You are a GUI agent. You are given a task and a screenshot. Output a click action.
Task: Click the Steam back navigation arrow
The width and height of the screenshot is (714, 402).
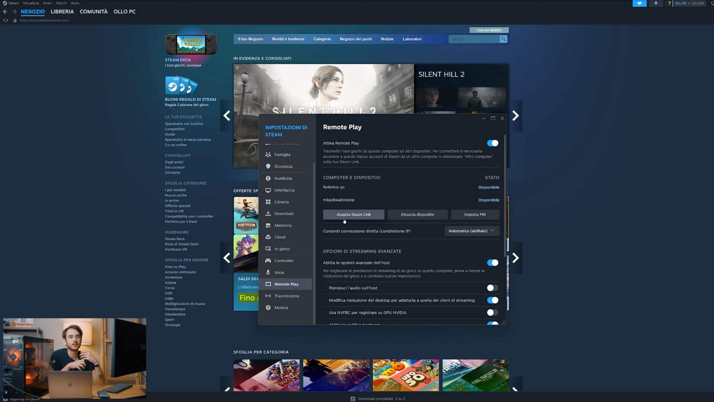pos(5,12)
